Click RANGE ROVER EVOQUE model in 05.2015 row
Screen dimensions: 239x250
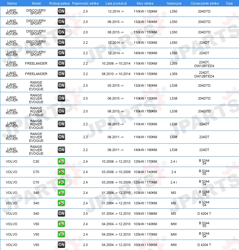tap(36, 86)
